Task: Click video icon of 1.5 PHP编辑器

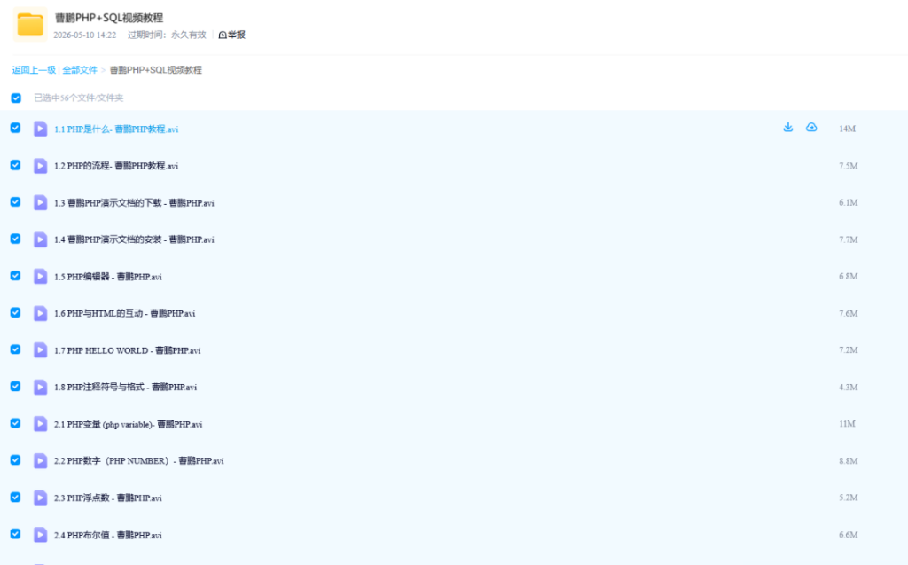Action: point(40,277)
